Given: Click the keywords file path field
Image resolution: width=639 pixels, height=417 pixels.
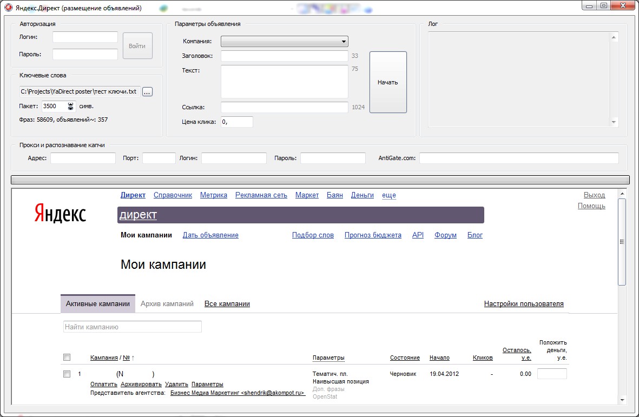Looking at the screenshot, I should [80, 91].
